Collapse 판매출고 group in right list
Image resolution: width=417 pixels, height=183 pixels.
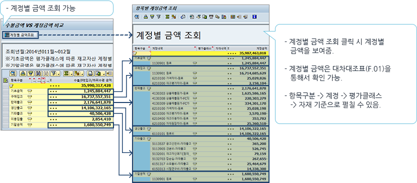tap(149, 88)
